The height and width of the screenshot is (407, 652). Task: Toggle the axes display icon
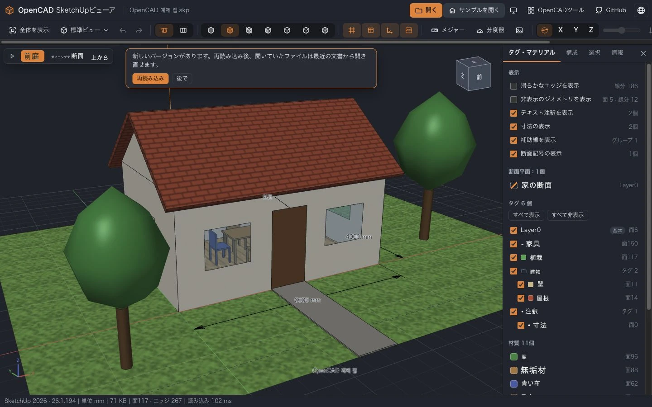click(x=389, y=30)
